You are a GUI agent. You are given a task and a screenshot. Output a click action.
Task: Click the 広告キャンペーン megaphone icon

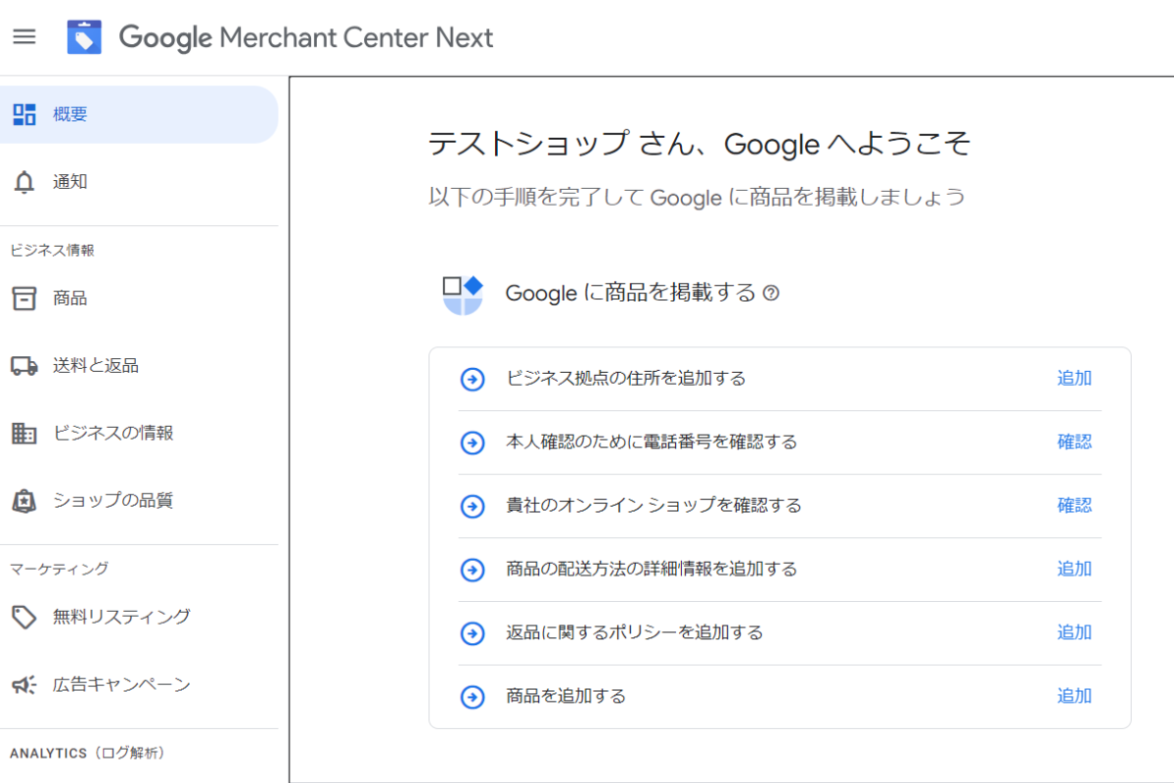pos(24,685)
